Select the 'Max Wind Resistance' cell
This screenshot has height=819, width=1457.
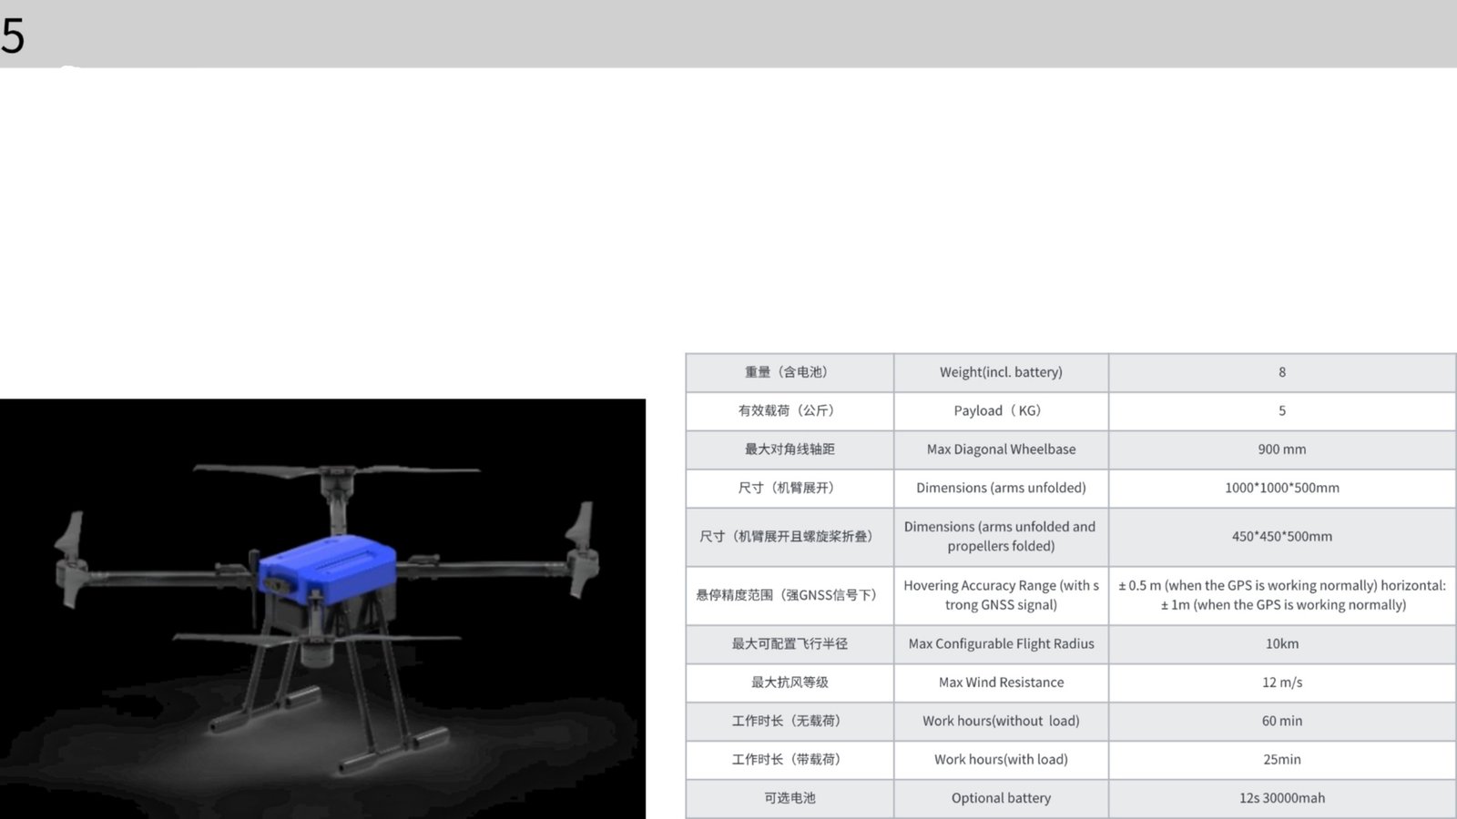[1001, 682]
